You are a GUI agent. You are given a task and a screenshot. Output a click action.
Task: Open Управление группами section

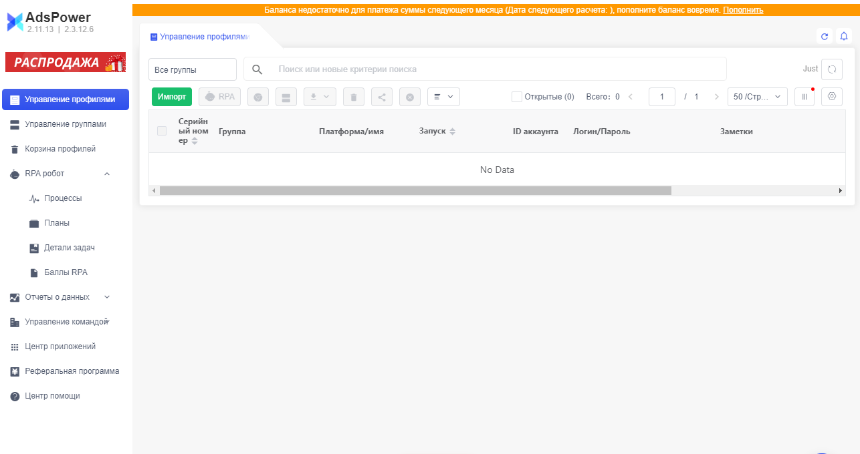tap(66, 124)
